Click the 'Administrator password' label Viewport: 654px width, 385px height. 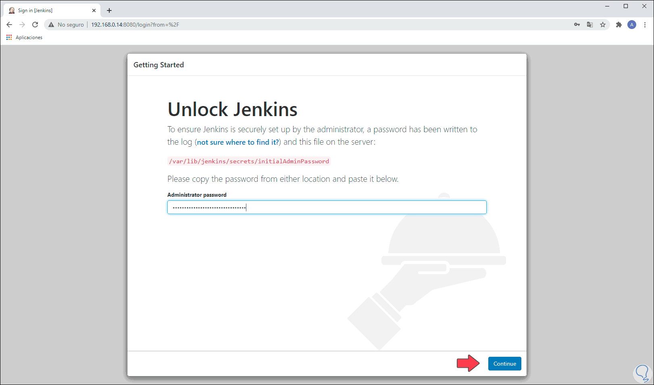pyautogui.click(x=197, y=195)
